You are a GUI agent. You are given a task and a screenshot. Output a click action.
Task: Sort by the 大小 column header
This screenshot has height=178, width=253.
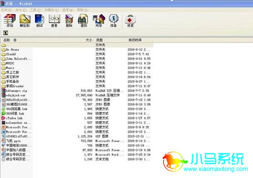pos(89,40)
